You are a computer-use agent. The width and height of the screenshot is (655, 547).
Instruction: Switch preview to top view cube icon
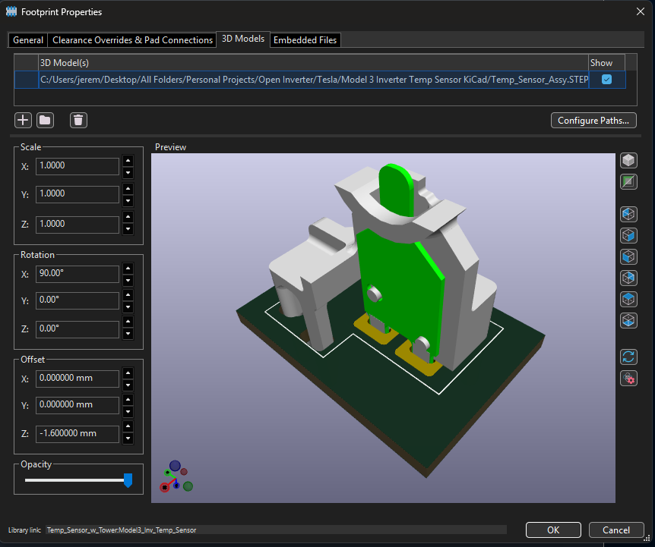(x=628, y=299)
